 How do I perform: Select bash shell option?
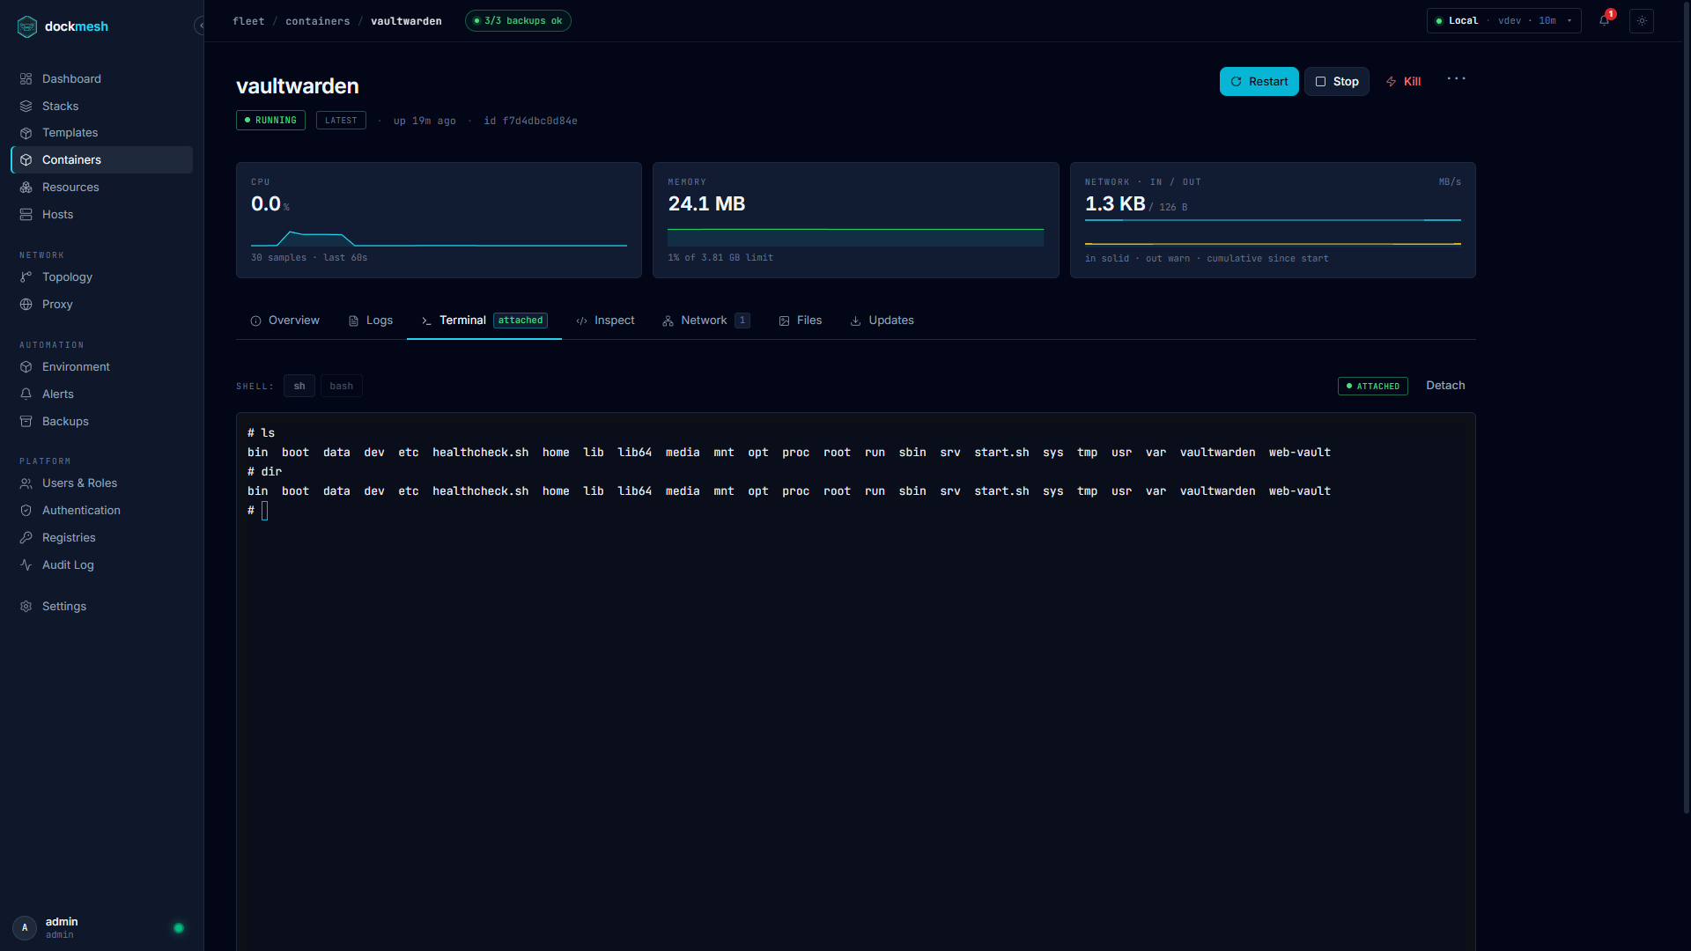click(342, 386)
